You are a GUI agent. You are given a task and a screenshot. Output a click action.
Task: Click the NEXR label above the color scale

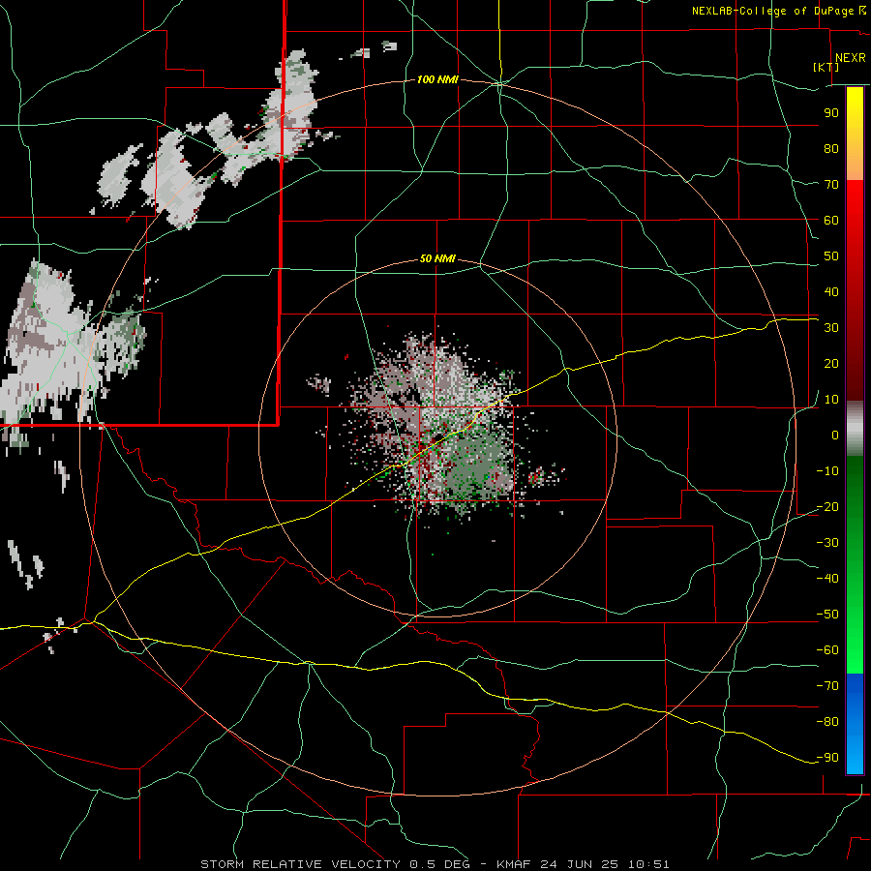(850, 58)
